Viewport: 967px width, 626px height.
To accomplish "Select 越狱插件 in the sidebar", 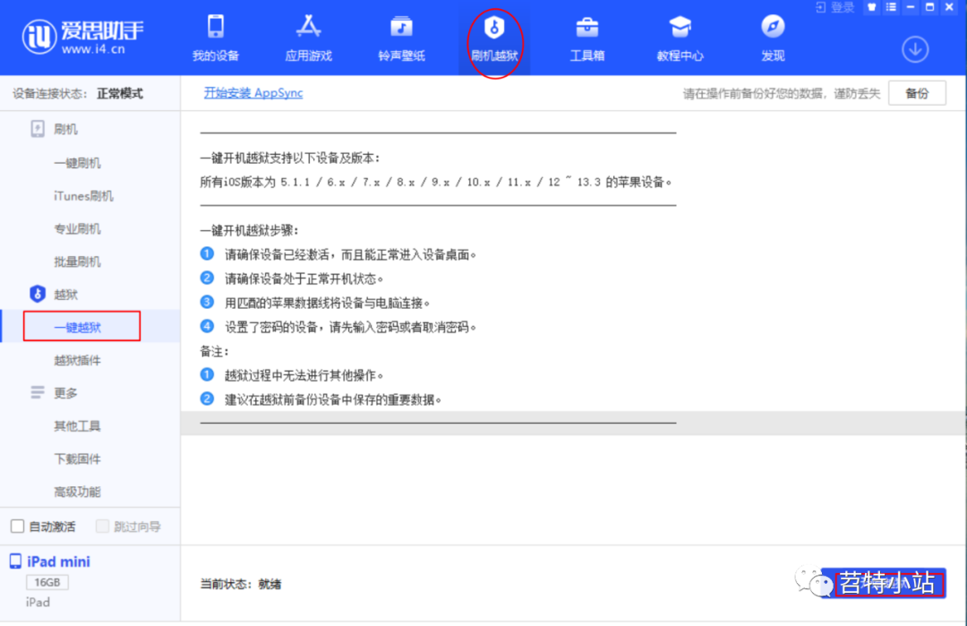I will [77, 360].
